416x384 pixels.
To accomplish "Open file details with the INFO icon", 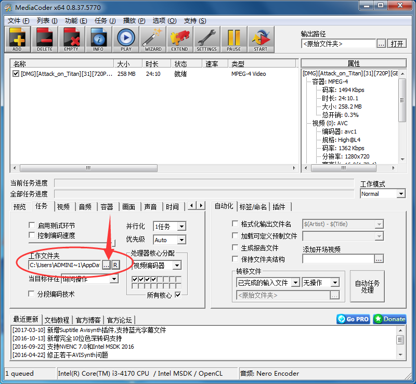I will [98, 39].
